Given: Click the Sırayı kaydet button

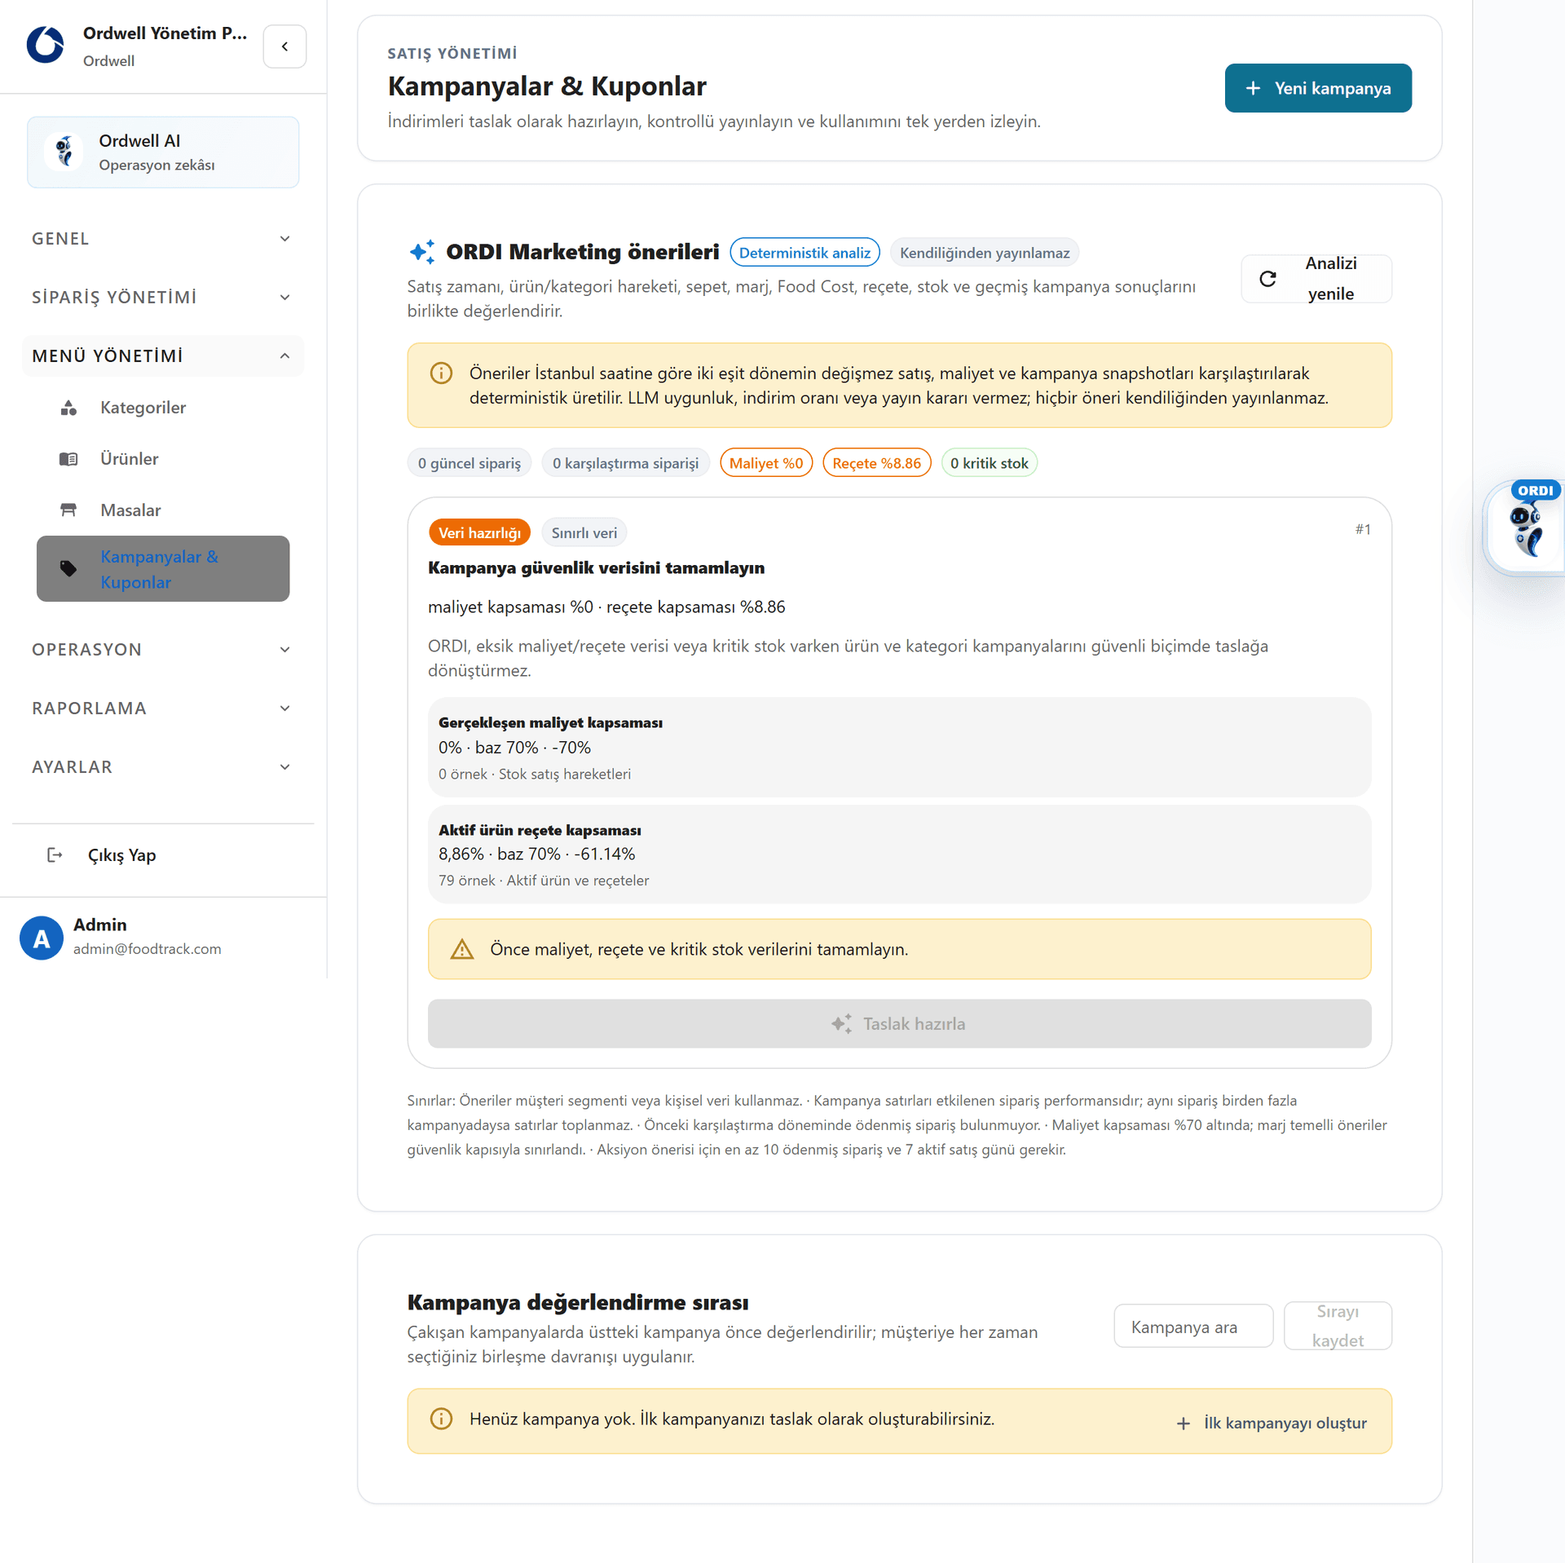Looking at the screenshot, I should coord(1338,1326).
